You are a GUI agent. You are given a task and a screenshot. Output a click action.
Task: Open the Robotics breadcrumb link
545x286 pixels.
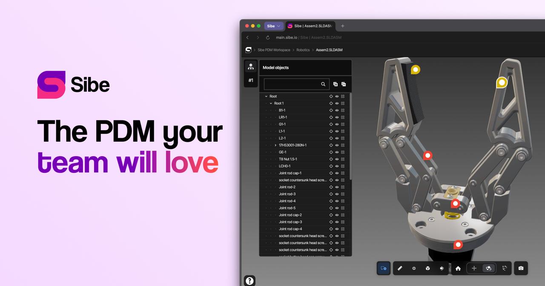[x=303, y=50]
